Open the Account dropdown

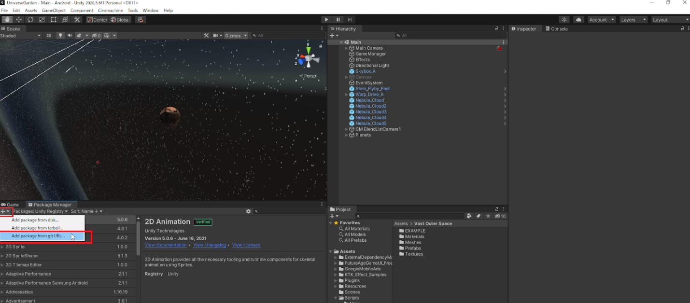tap(601, 20)
